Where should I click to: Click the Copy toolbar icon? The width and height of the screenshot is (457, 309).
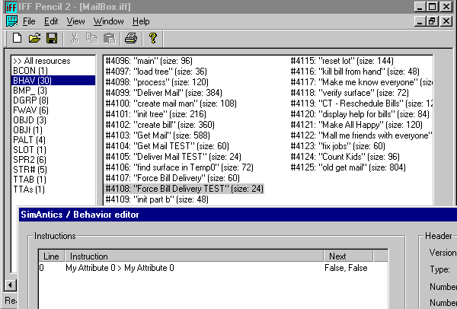pos(92,37)
